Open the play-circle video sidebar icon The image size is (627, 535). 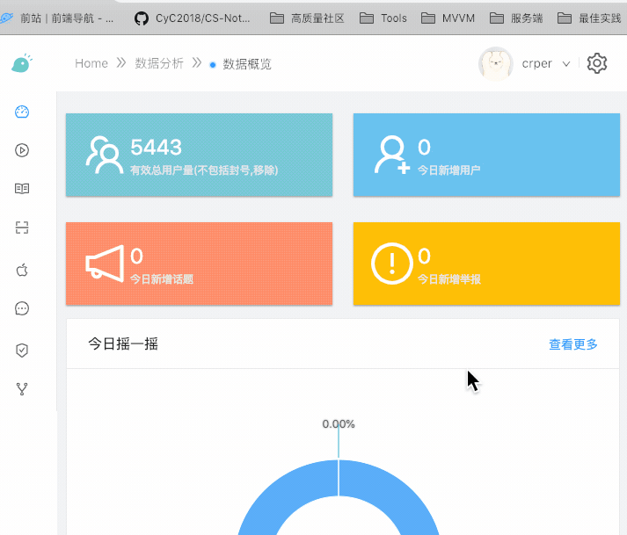point(22,150)
